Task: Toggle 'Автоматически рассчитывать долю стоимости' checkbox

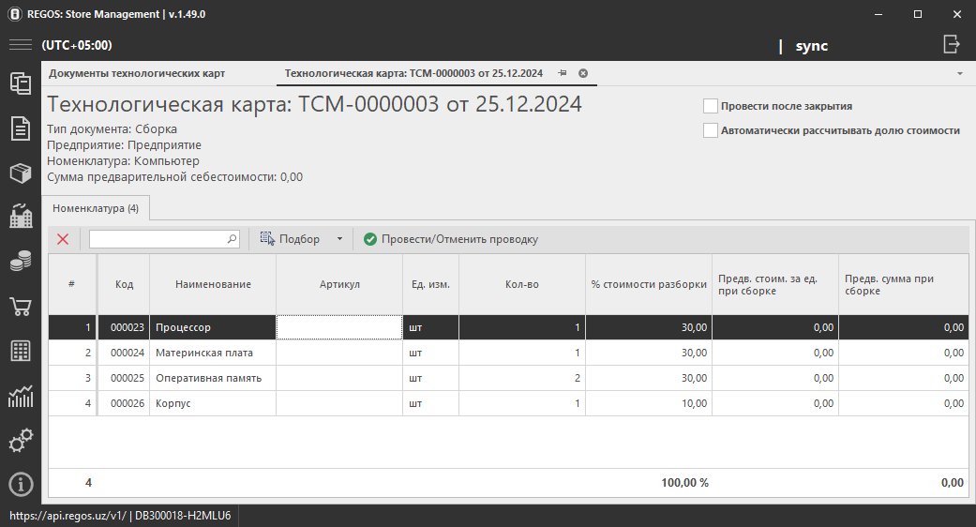Action: coord(711,130)
